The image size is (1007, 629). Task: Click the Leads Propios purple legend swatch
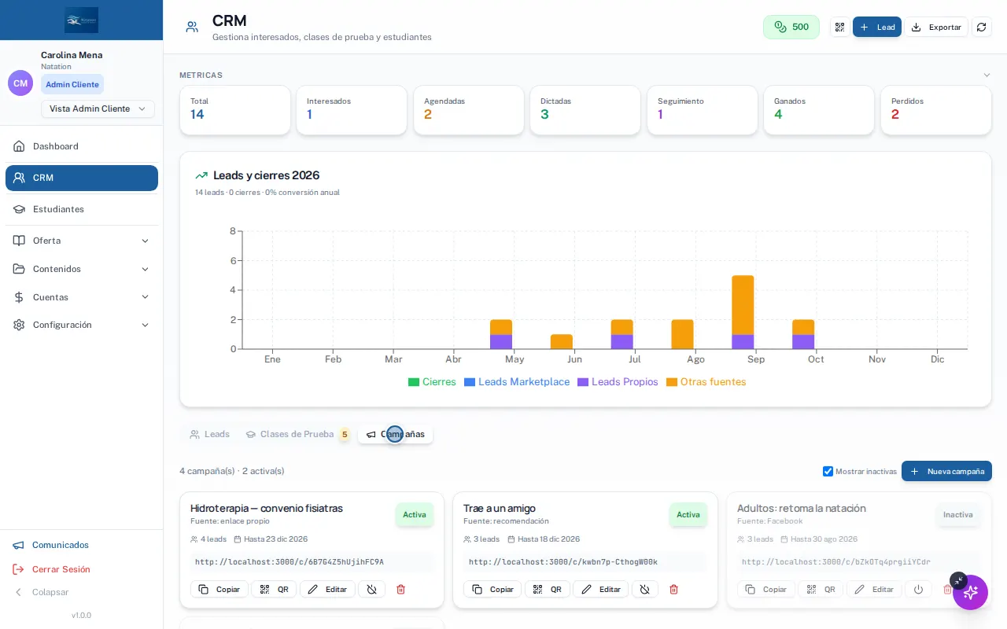coord(583,382)
